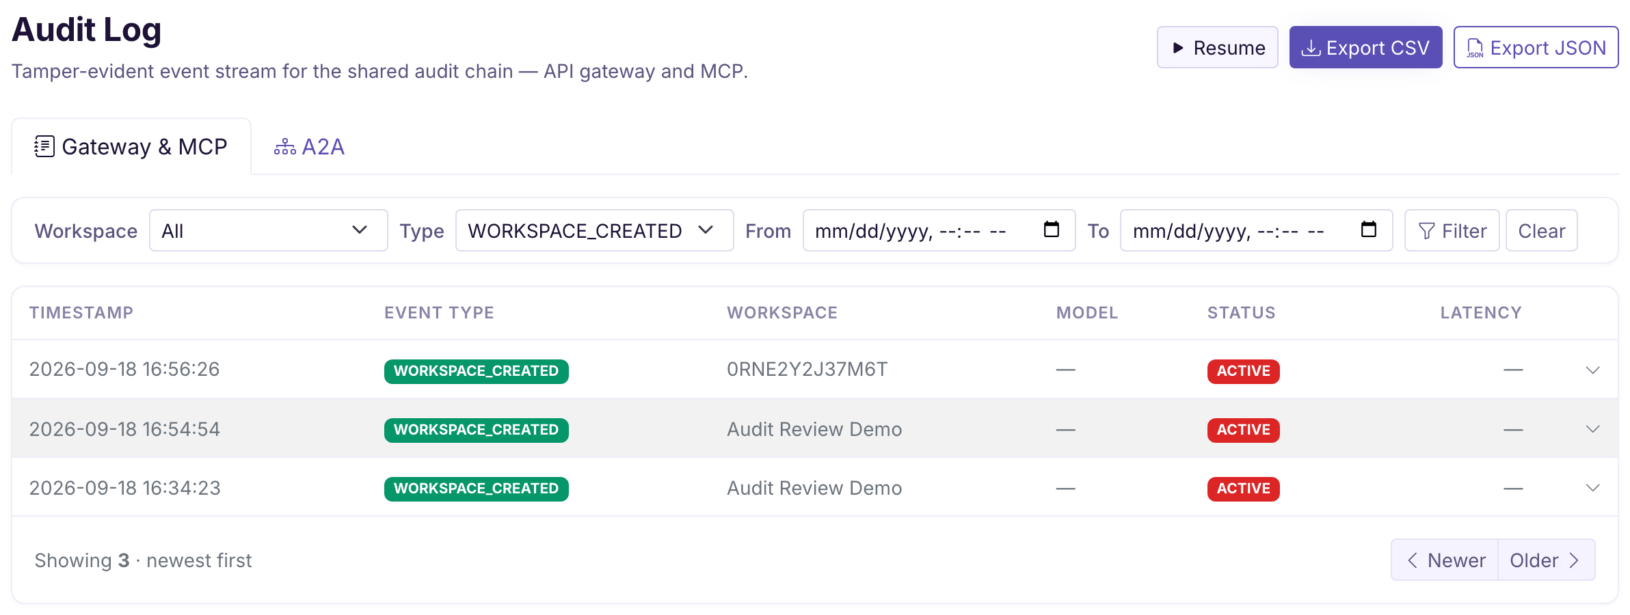Open the calendar picker in the To field
The height and width of the screenshot is (615, 1630).
pos(1369,230)
